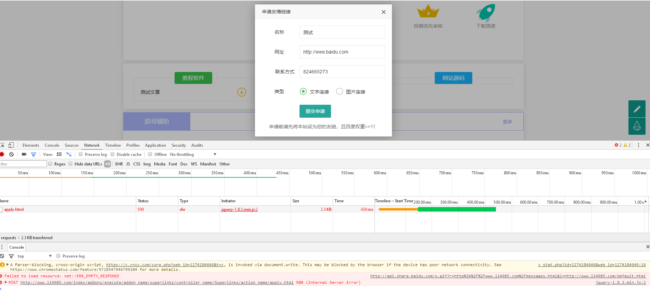Image resolution: width=650 pixels, height=291 pixels.
Task: Clear the network log
Action: click(12, 154)
